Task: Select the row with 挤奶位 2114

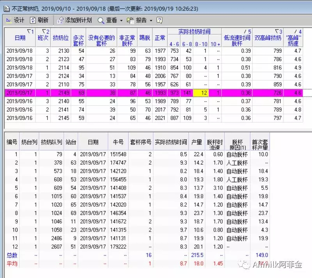Action: click(154, 68)
